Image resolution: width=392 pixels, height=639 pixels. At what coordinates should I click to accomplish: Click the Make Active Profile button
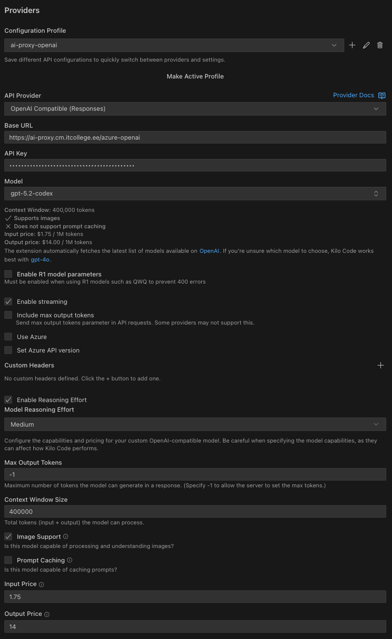click(x=195, y=77)
